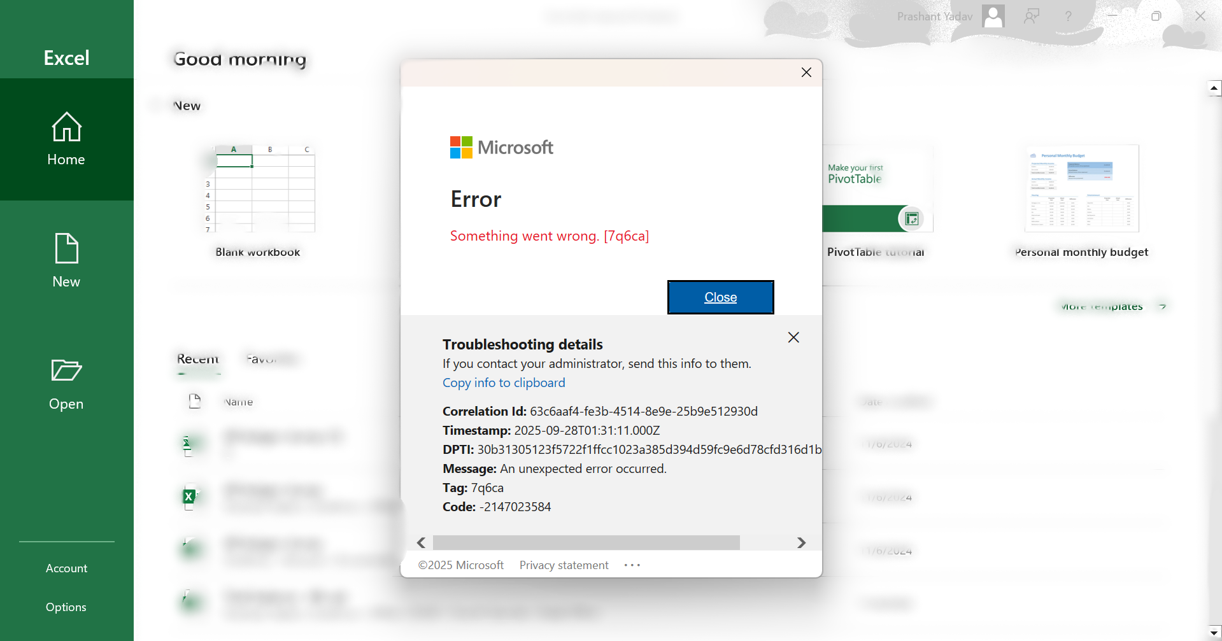Switch to the Favorites tab
The width and height of the screenshot is (1222, 641).
pos(271,359)
